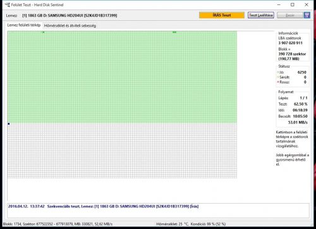The image size is (316, 229).
Task: Maximize the Felület Teszt window
Action: tap(293, 4)
